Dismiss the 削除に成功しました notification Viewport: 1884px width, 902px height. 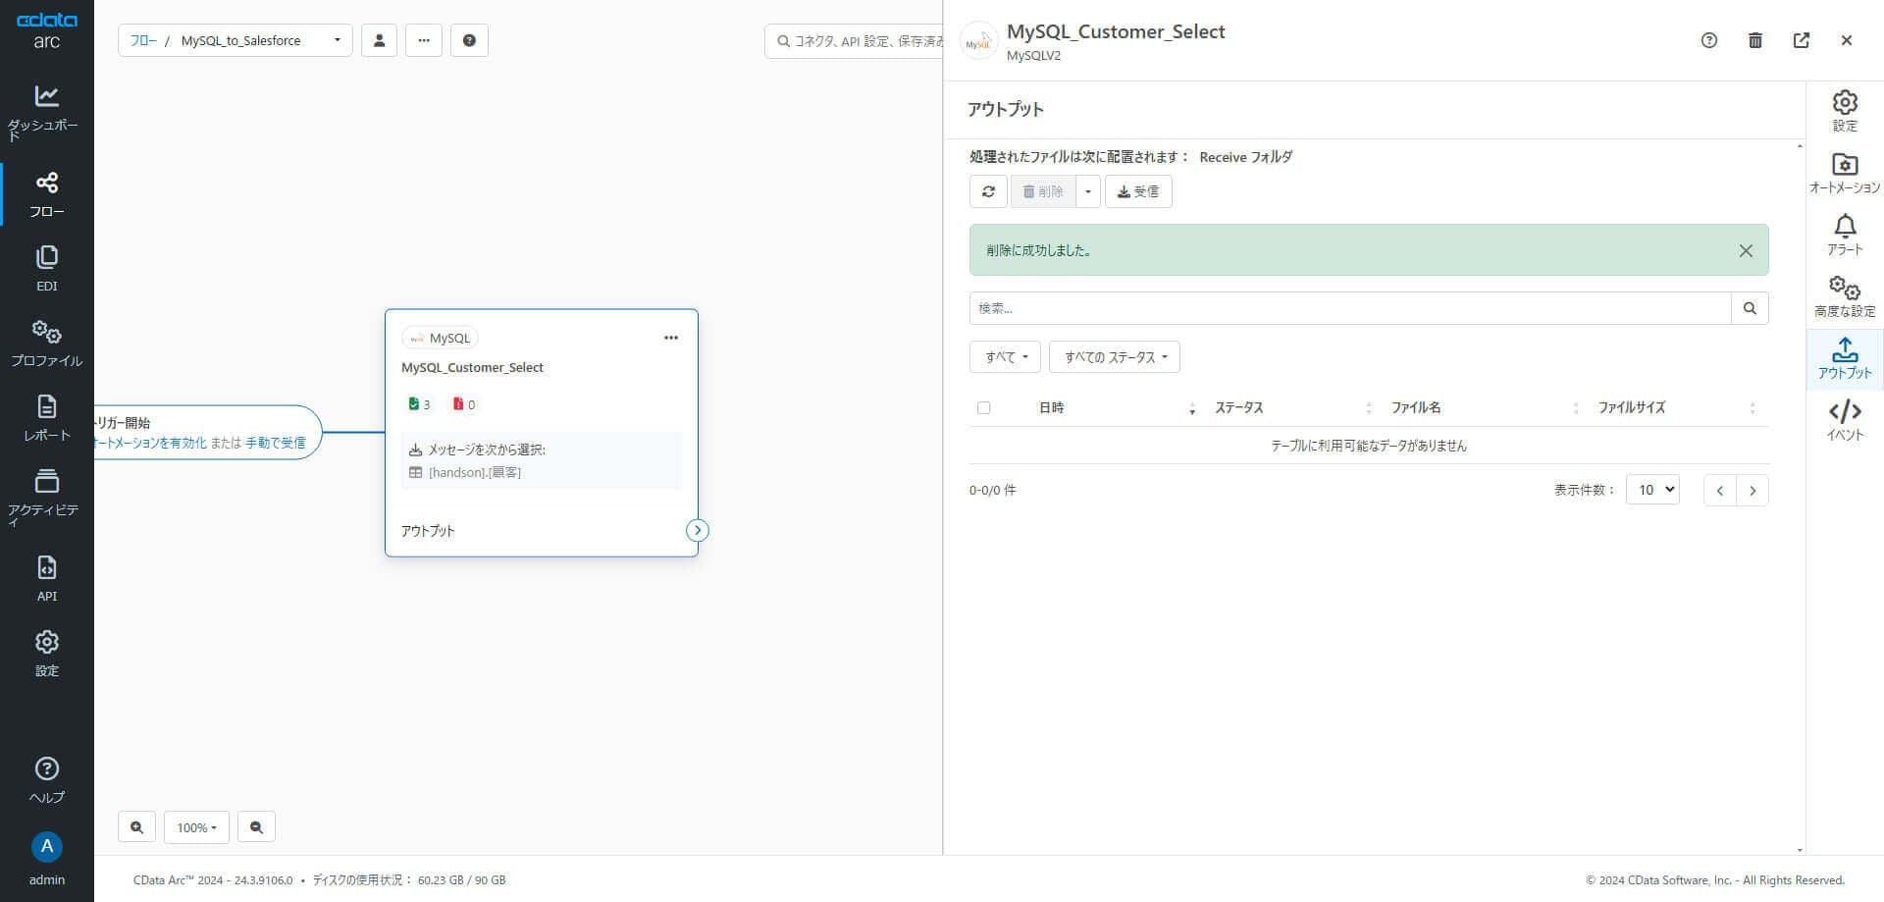click(x=1746, y=250)
